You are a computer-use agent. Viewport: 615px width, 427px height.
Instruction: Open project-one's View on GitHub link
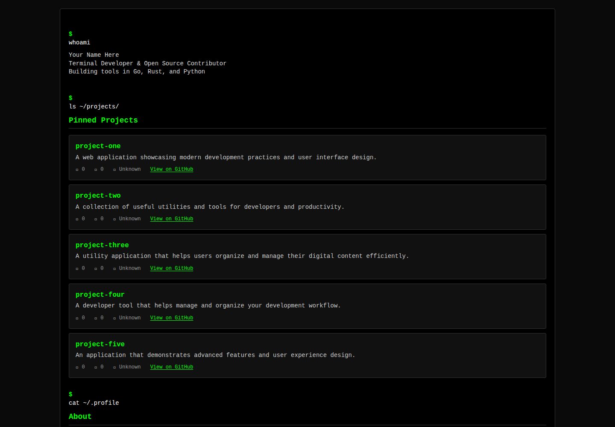[x=172, y=169]
